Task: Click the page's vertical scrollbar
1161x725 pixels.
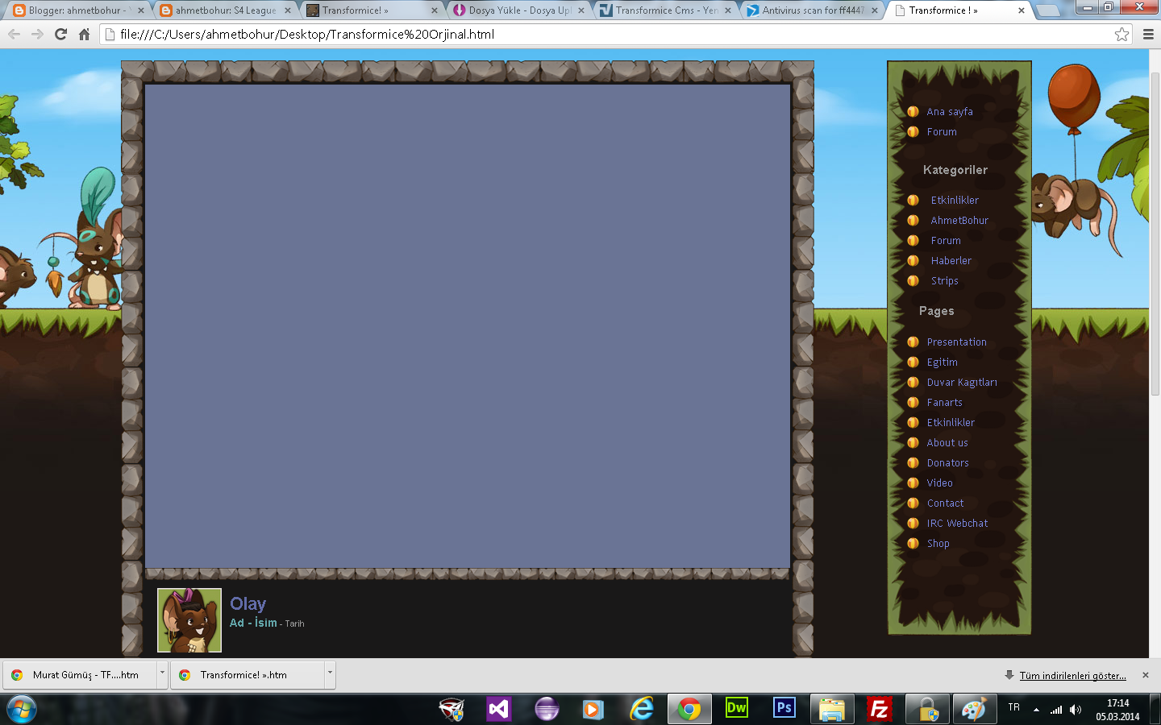Action: tap(1155, 234)
